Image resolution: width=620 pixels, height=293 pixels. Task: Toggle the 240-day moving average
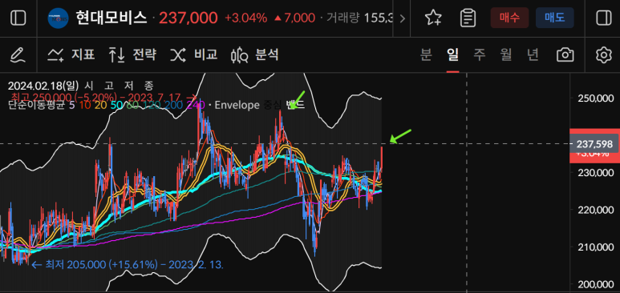195,105
